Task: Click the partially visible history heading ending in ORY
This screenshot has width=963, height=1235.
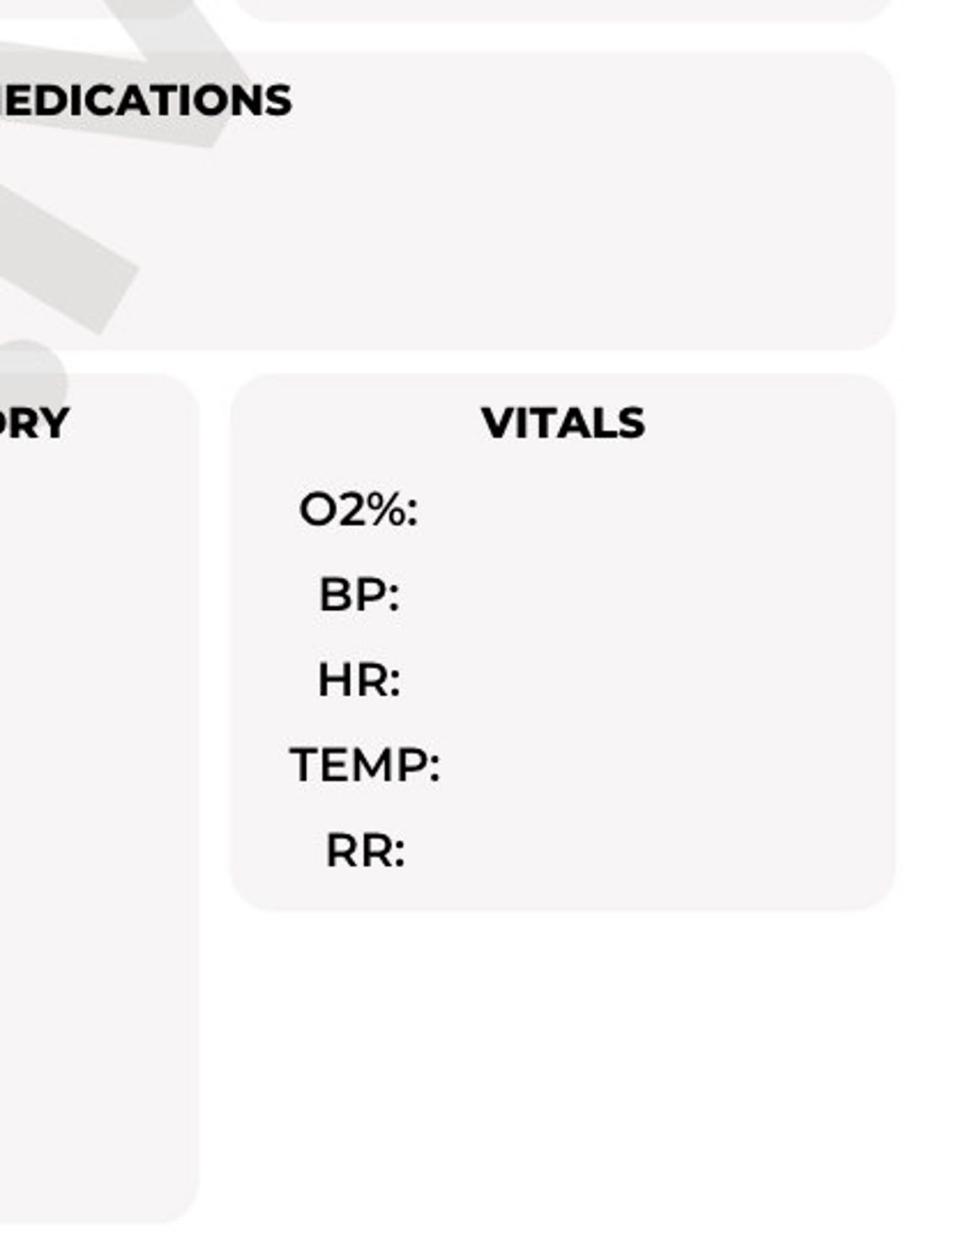Action: 34,422
